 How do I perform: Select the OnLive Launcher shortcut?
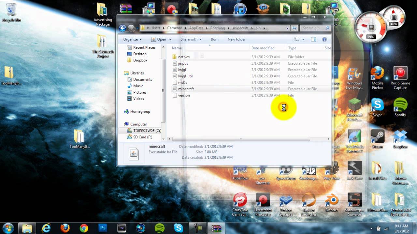click(x=309, y=205)
